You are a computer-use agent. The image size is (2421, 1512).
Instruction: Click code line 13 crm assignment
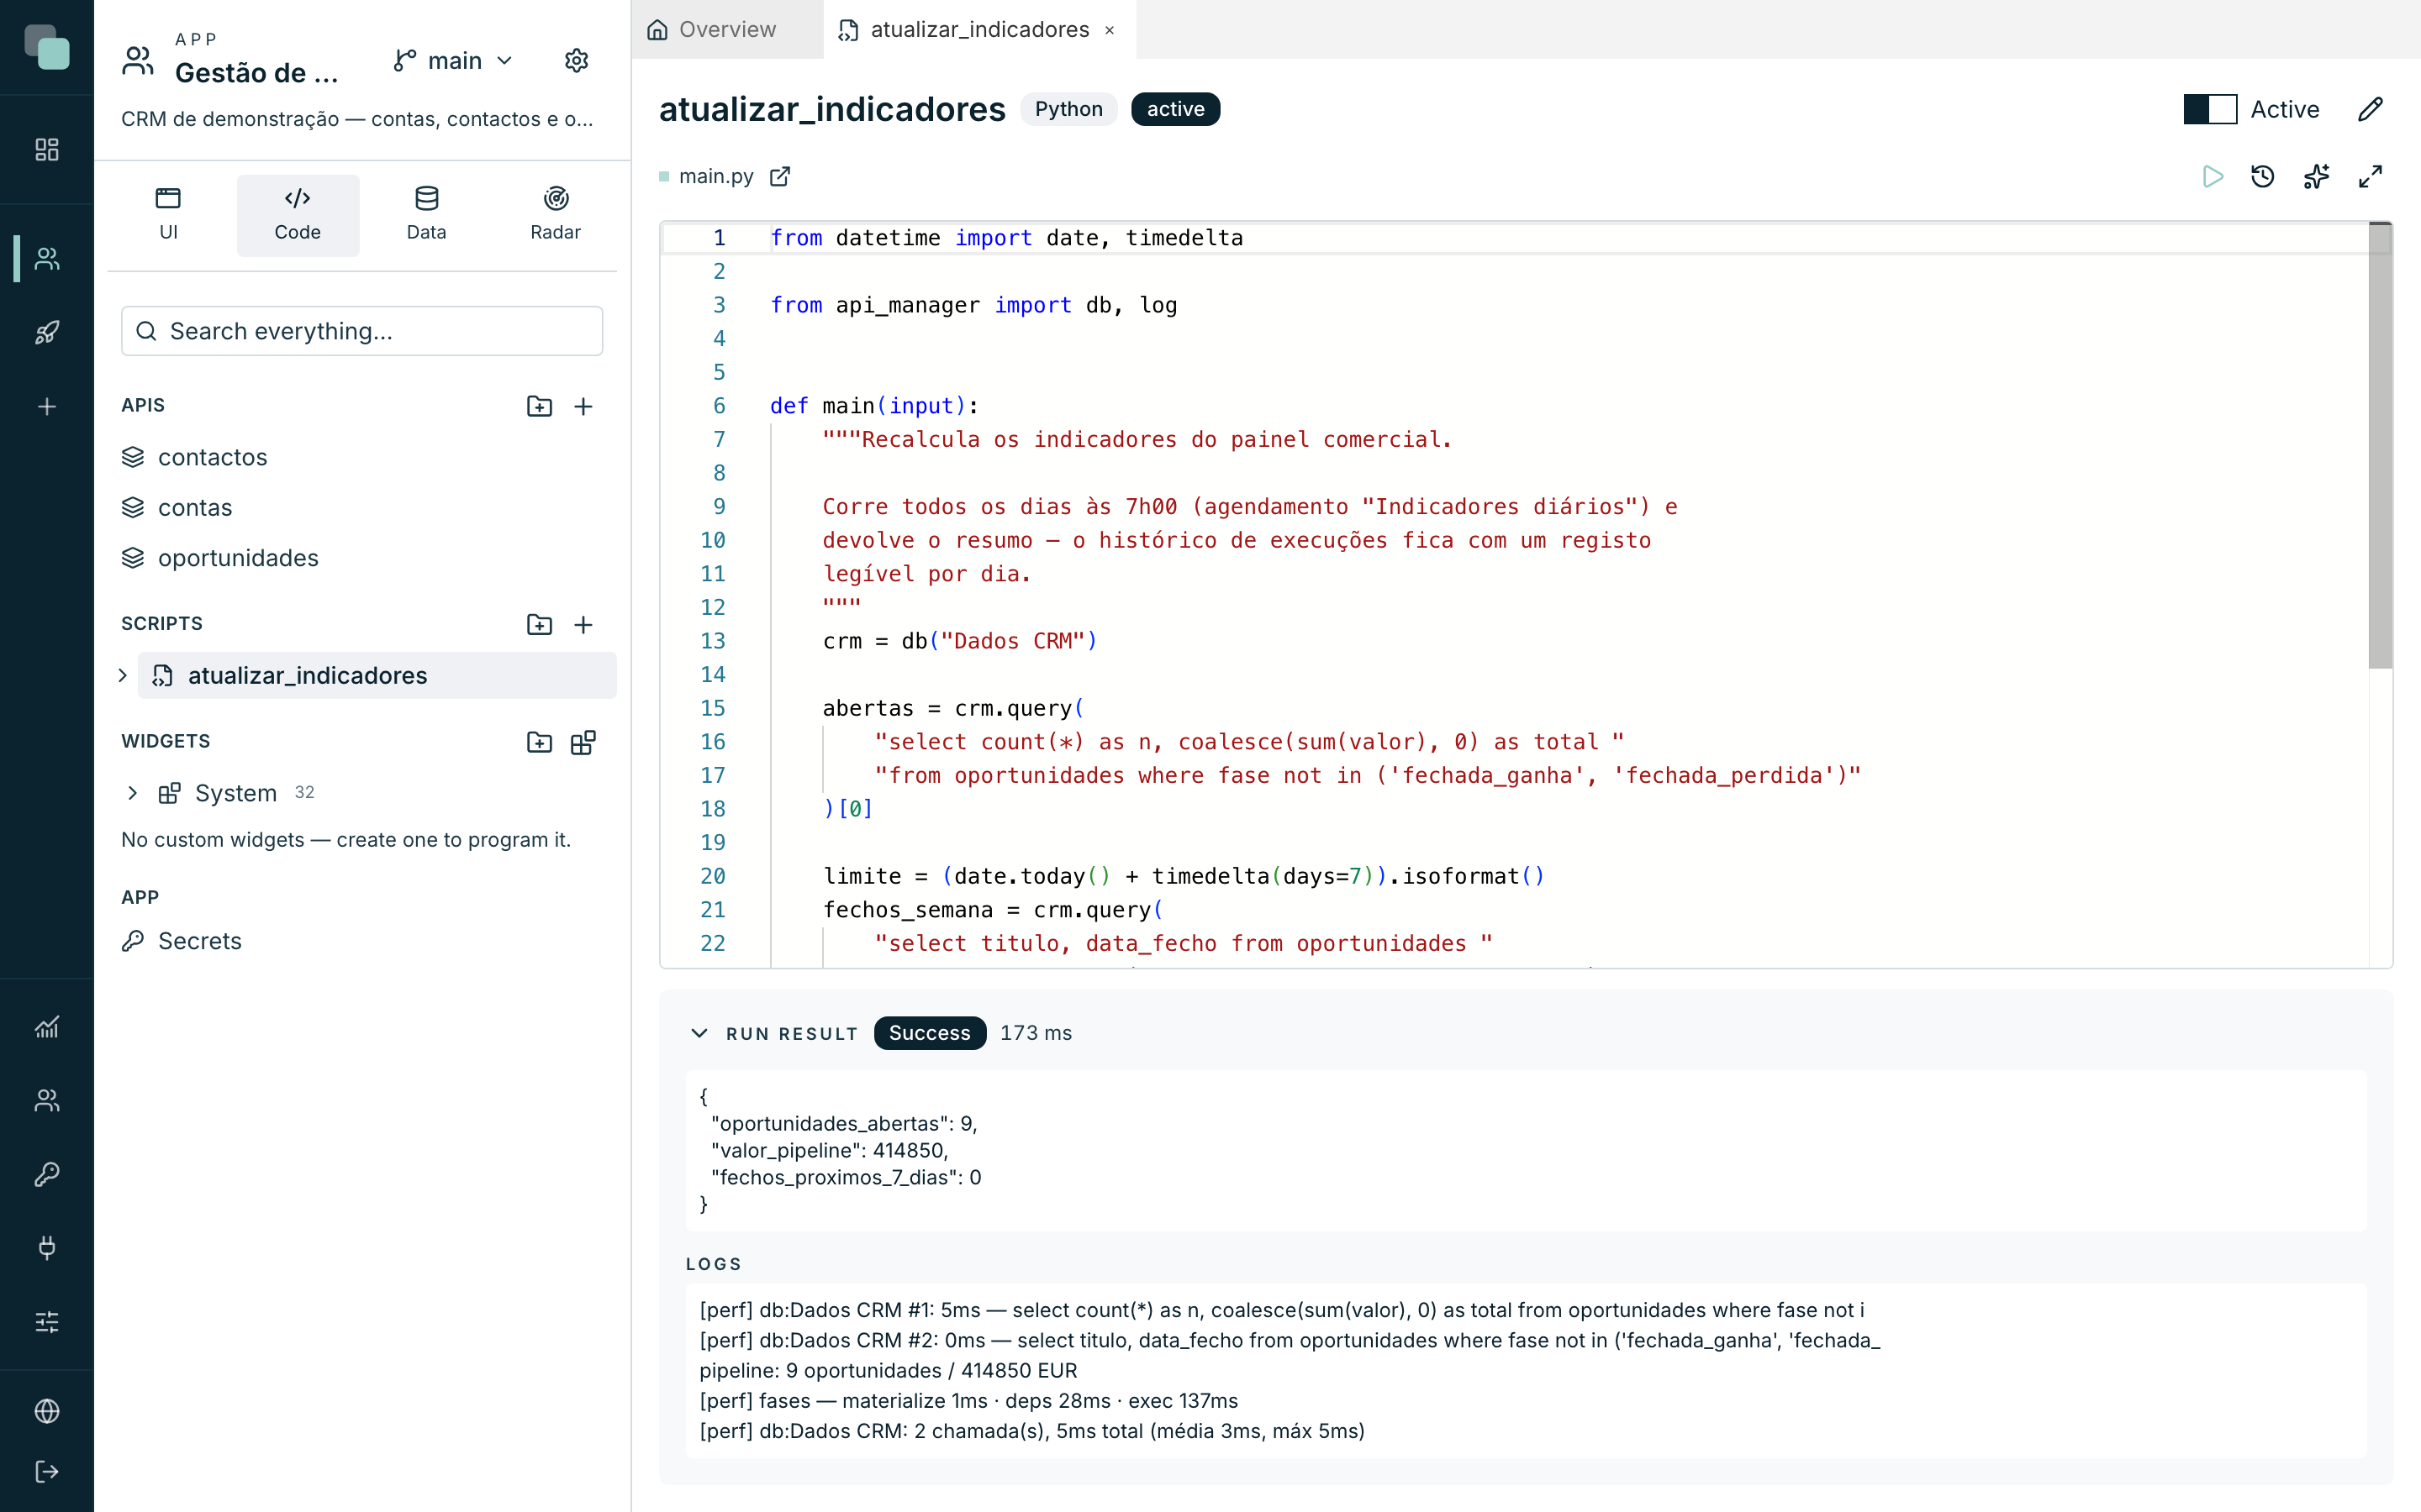(959, 641)
